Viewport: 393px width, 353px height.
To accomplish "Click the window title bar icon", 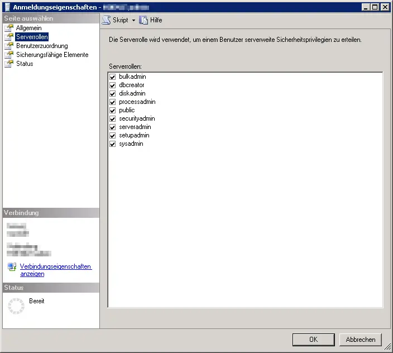I will (8, 7).
